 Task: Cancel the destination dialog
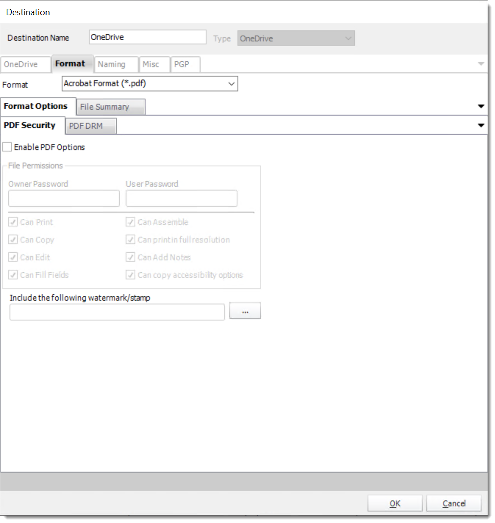click(x=453, y=503)
